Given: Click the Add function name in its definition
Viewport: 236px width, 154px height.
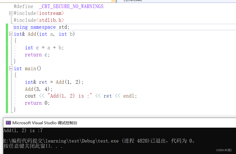Looking at the screenshot, I should tap(32, 34).
